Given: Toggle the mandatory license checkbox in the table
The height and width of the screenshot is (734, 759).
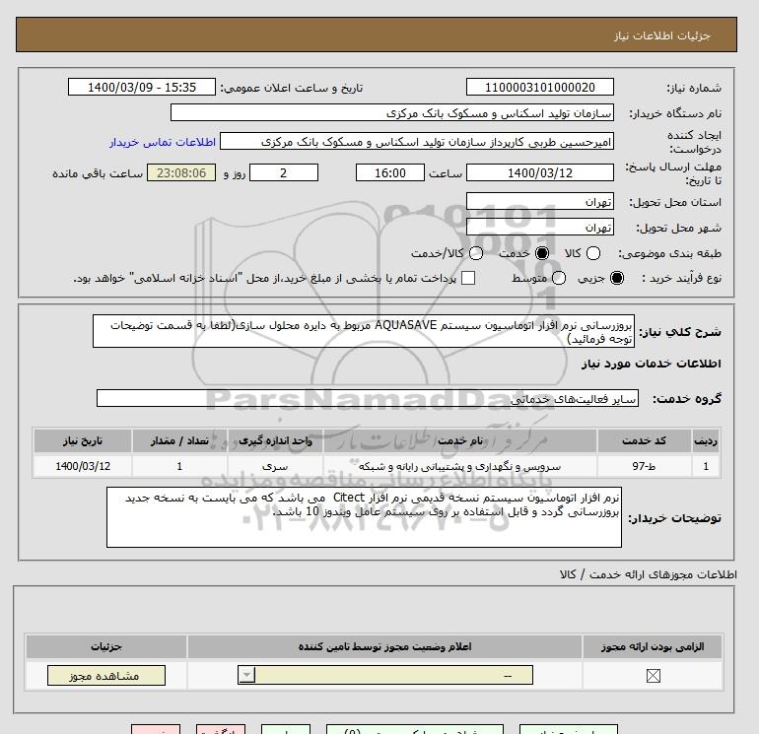Looking at the screenshot, I should pos(653,676).
